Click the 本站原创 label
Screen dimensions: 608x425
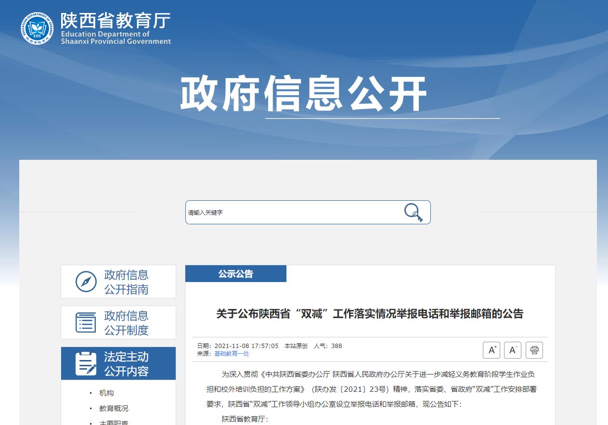296,346
